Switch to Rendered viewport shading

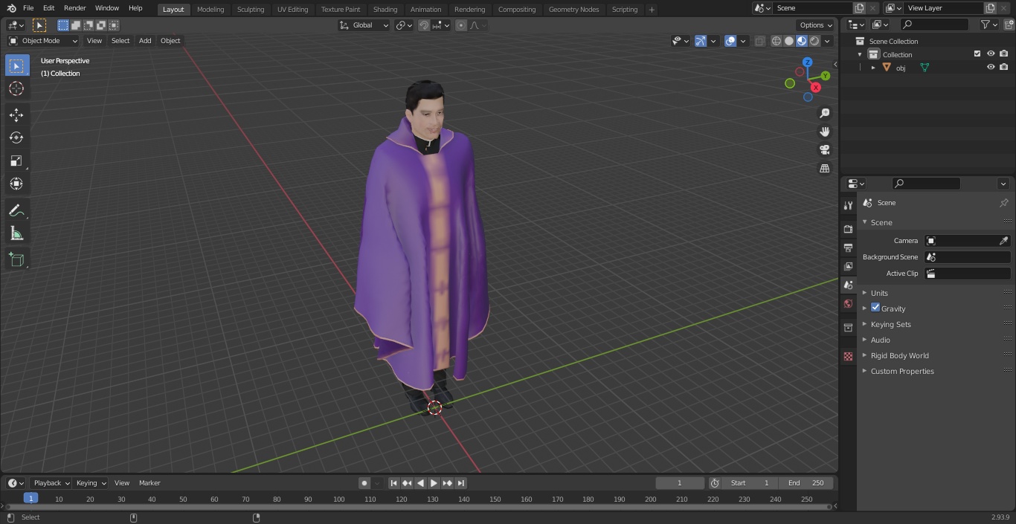(814, 41)
